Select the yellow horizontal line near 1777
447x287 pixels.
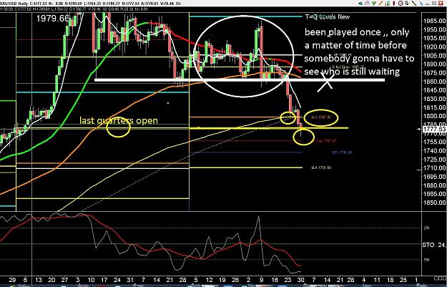[268, 128]
